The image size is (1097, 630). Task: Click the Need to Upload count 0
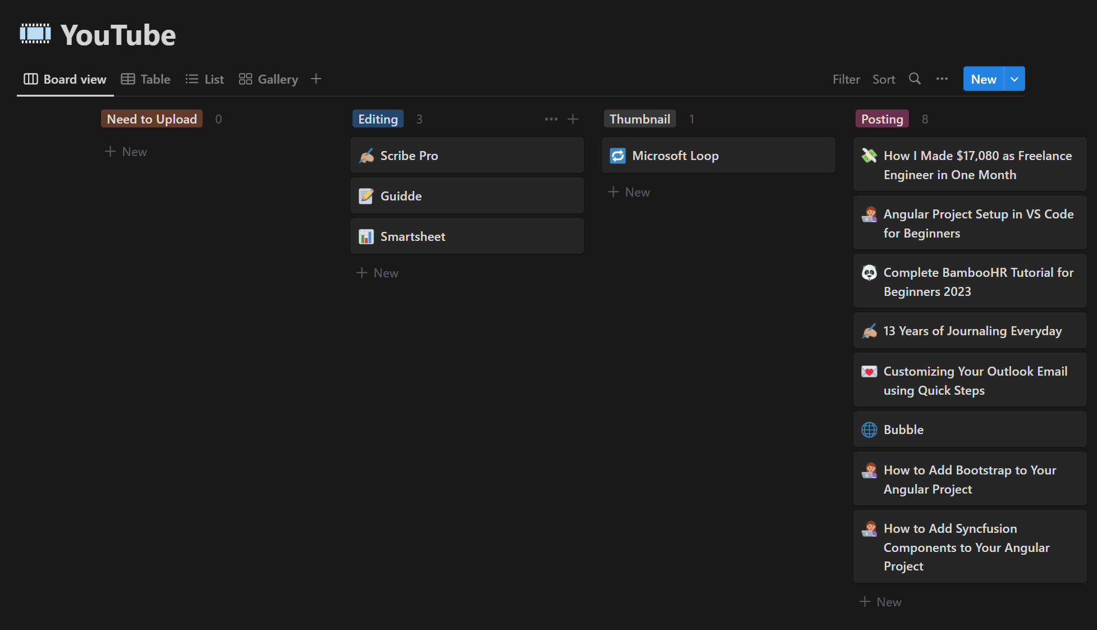[x=218, y=119]
